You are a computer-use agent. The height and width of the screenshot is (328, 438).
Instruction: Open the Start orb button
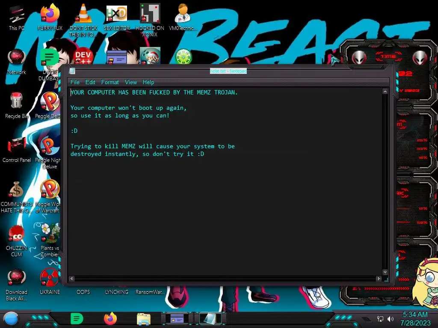pyautogui.click(x=11, y=319)
